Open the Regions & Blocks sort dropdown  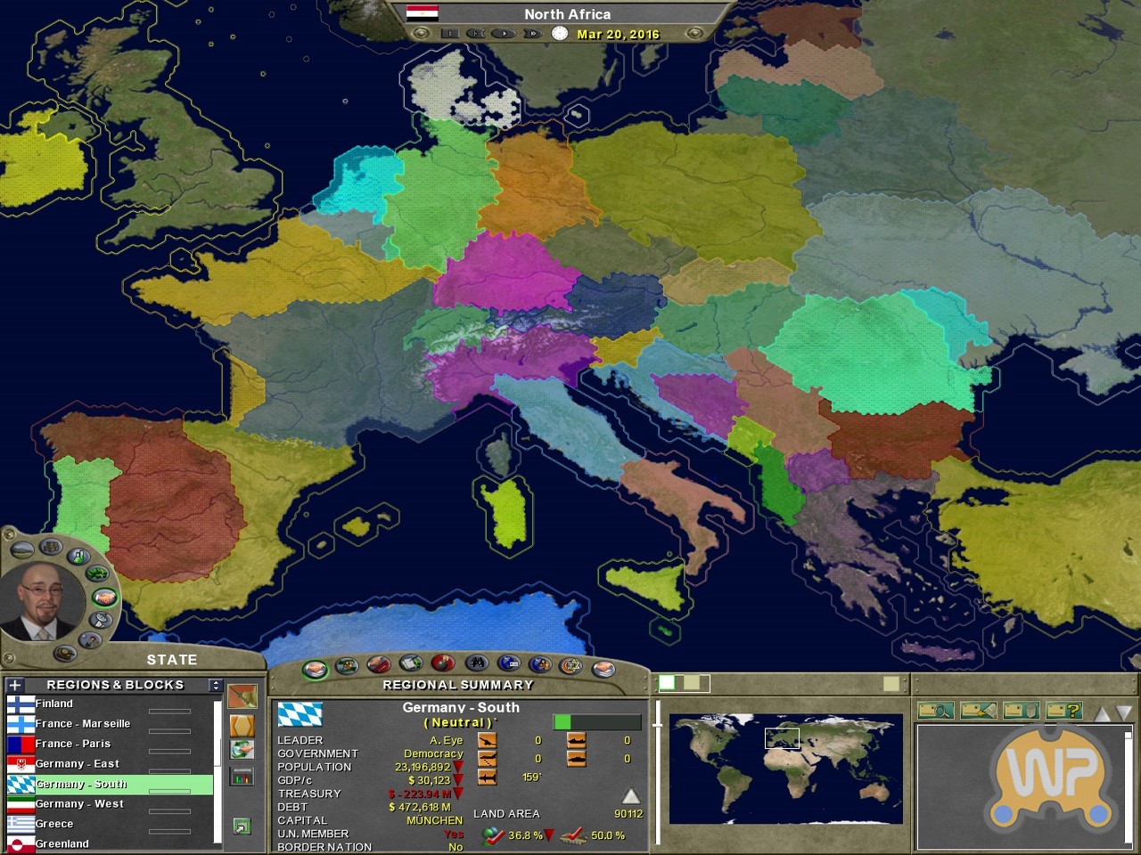pyautogui.click(x=215, y=685)
